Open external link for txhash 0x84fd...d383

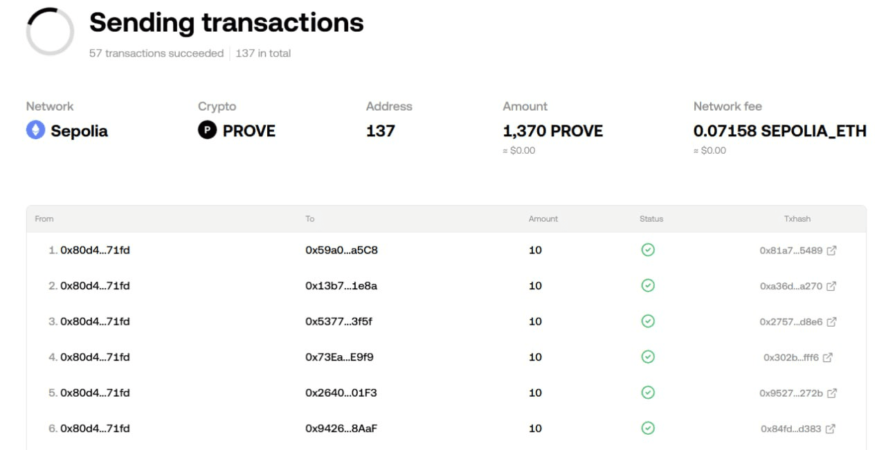click(830, 429)
